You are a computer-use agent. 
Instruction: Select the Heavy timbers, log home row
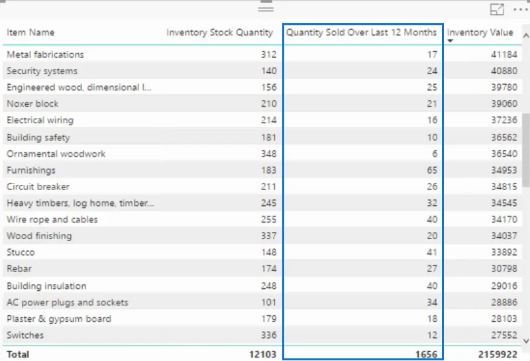(x=262, y=203)
